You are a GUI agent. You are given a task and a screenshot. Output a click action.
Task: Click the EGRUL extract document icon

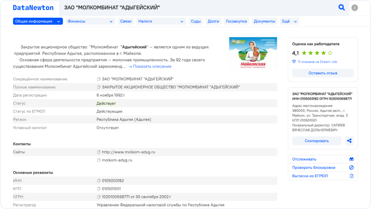351,176
